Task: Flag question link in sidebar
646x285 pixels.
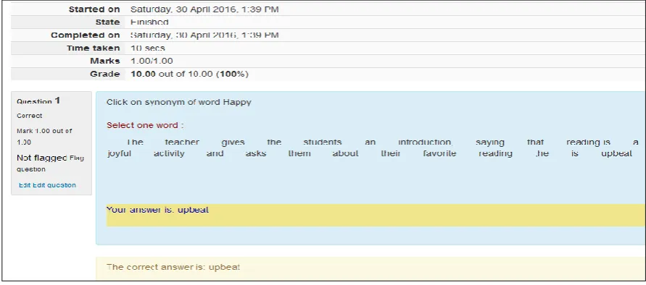Action: click(51, 163)
